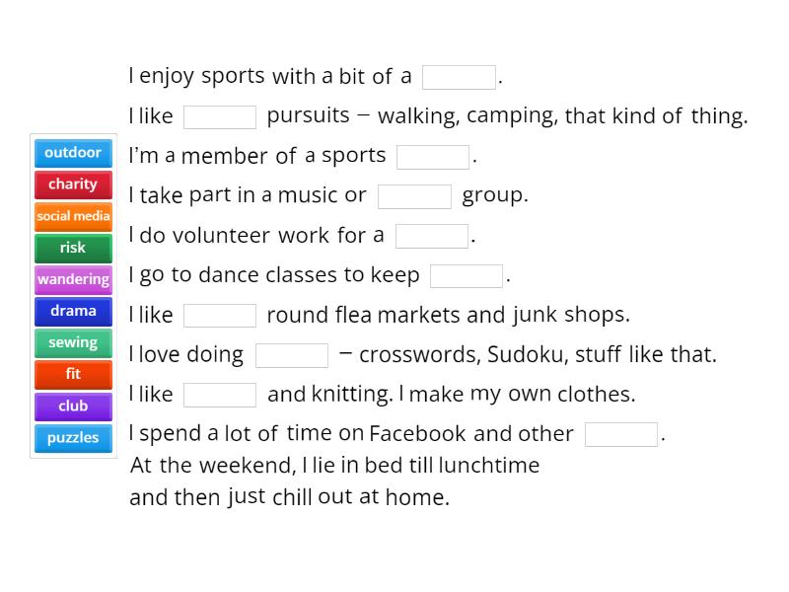This screenshot has width=789, height=592.
Task: Click the blank before 'round flea markets'
Action: pos(220,316)
